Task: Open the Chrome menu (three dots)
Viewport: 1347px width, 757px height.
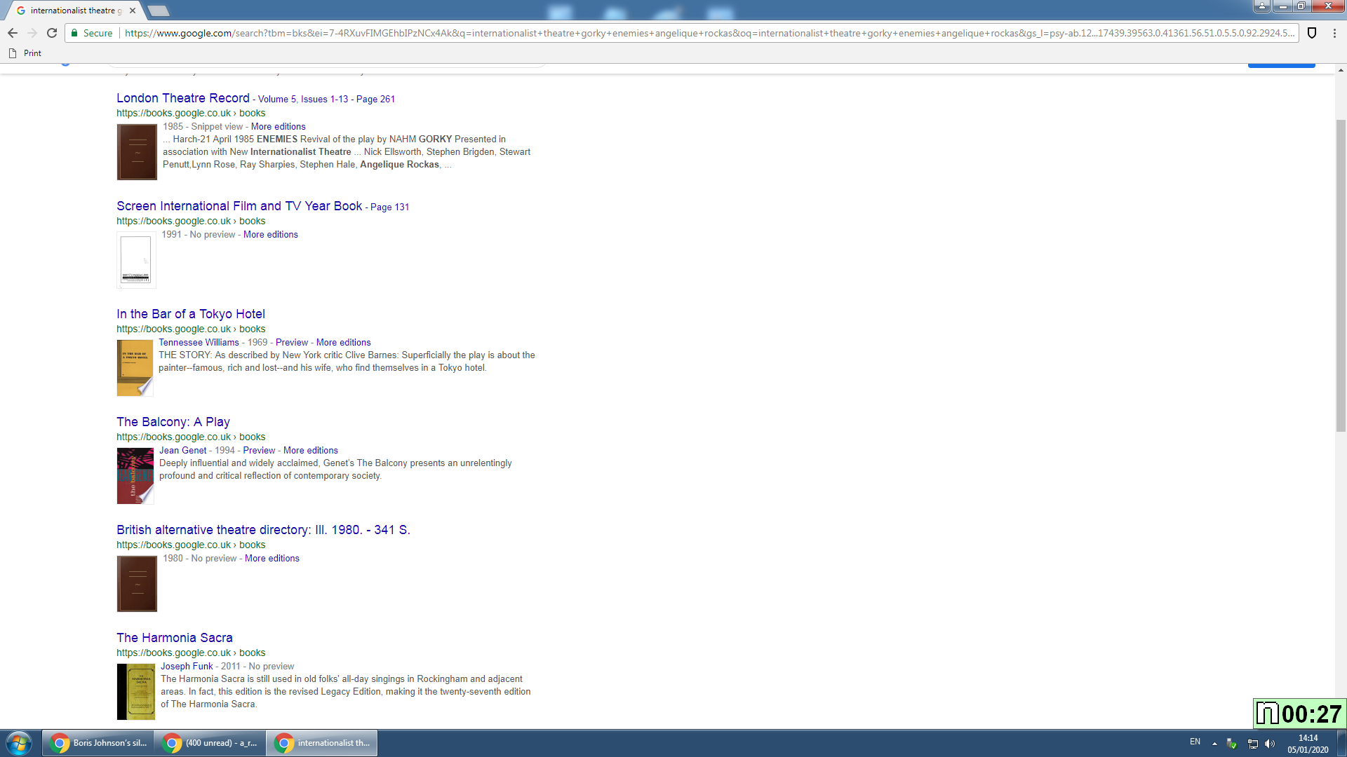Action: point(1334,33)
